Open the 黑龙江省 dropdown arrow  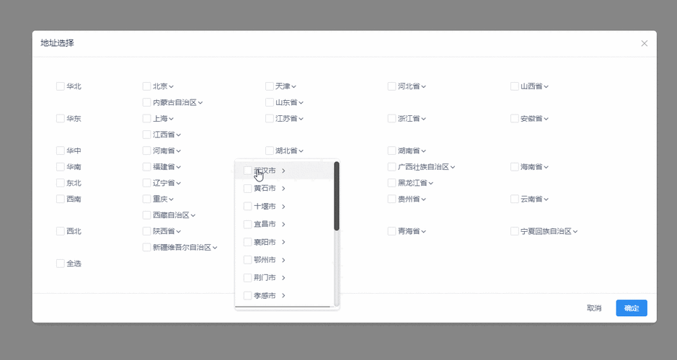tap(431, 183)
